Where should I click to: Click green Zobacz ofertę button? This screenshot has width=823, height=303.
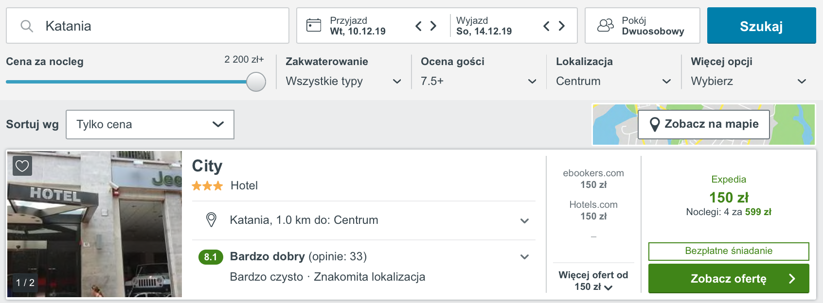(x=729, y=279)
